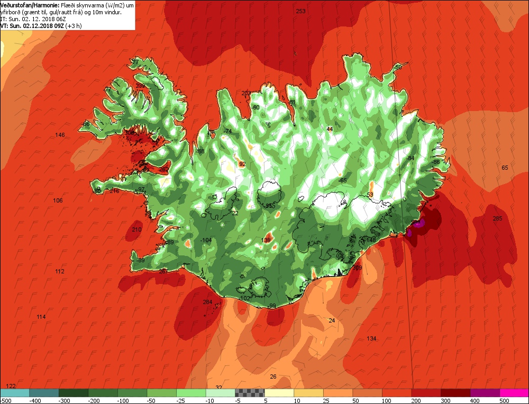Click the value '106' over the western sea
Screen dimensions: 529x404
[x=58, y=200]
